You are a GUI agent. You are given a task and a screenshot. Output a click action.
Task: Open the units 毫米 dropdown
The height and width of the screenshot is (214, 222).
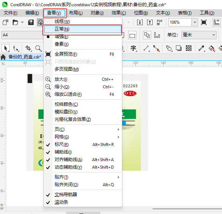(199, 35)
